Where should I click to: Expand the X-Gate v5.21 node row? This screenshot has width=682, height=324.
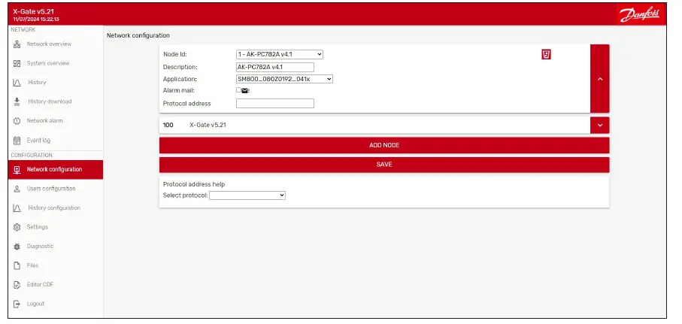point(600,125)
